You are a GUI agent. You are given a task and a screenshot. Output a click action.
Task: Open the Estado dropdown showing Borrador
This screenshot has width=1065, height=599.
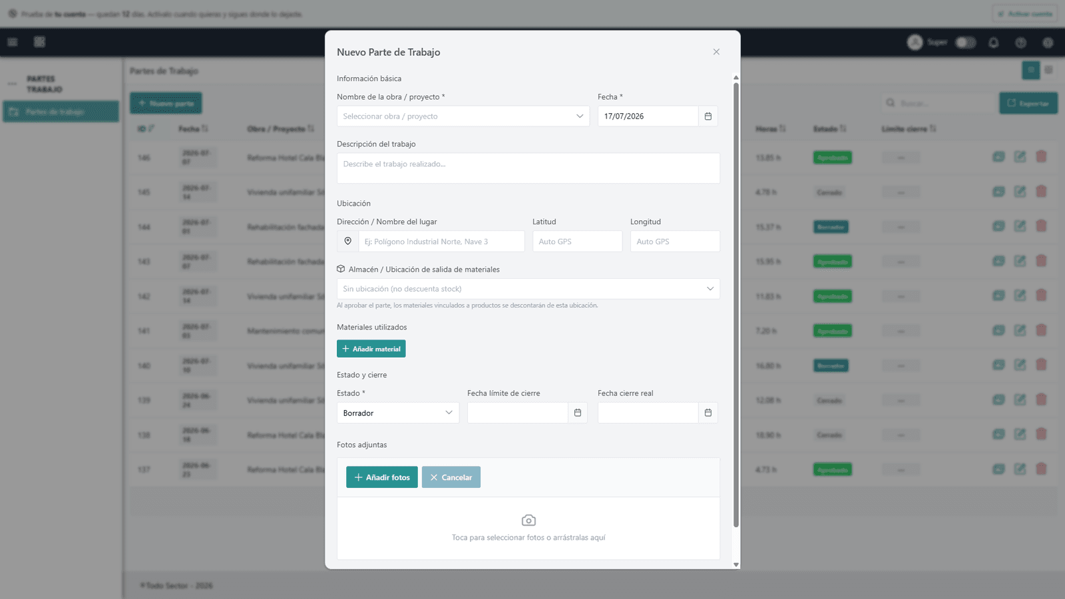click(x=398, y=413)
